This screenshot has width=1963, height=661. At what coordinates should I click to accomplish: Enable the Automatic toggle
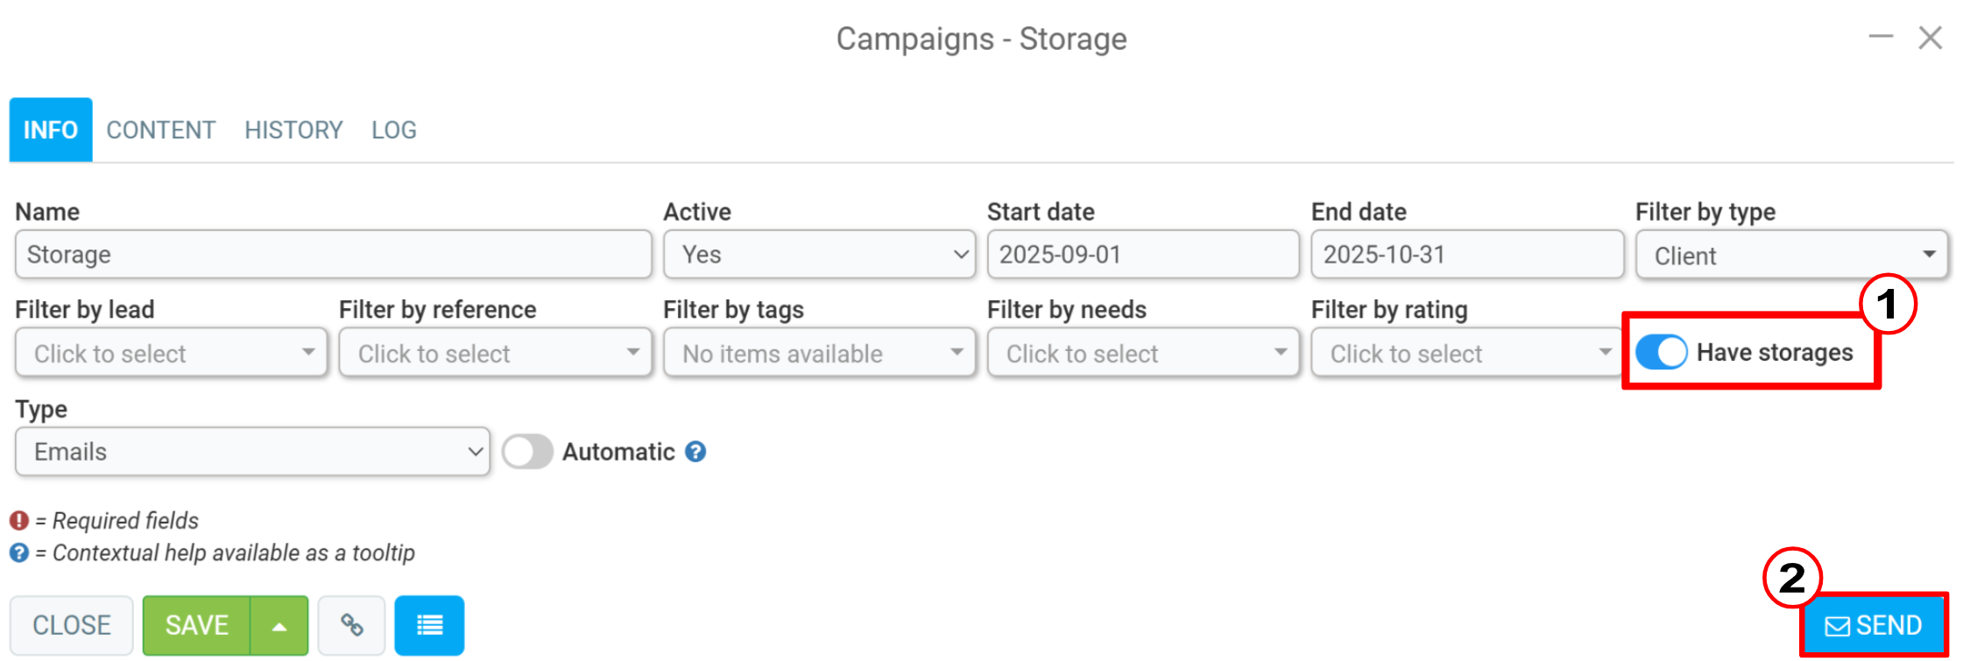pos(527,452)
